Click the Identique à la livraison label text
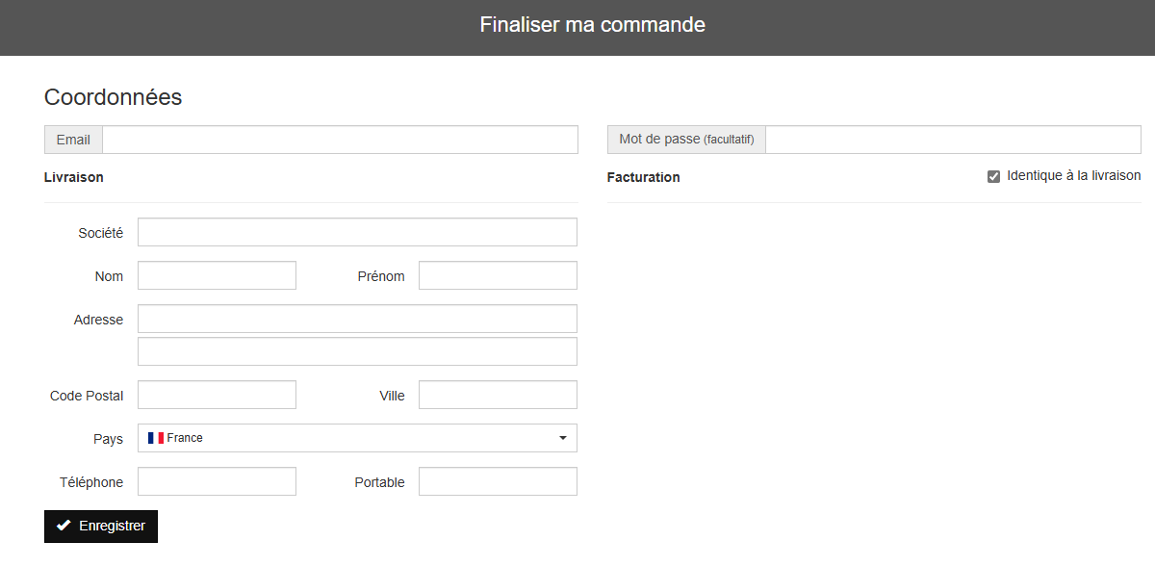1155x566 pixels. coord(1073,176)
